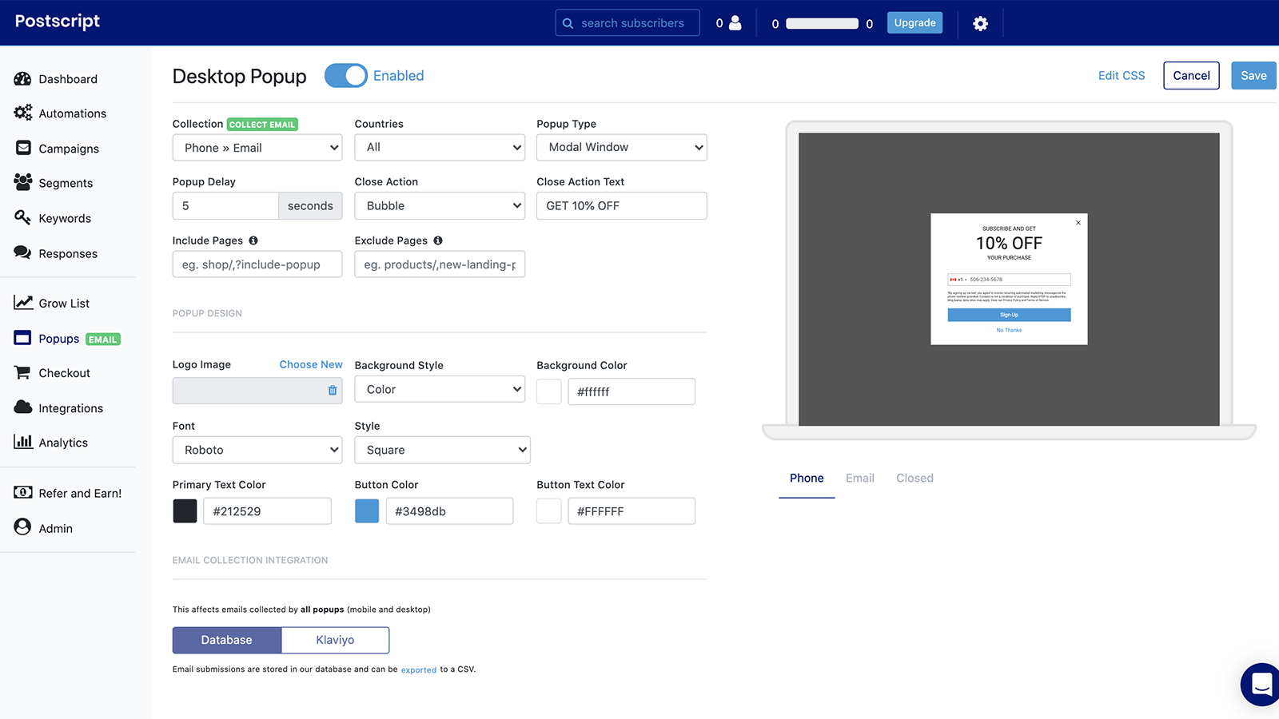Open the Popup Type dropdown

621,147
